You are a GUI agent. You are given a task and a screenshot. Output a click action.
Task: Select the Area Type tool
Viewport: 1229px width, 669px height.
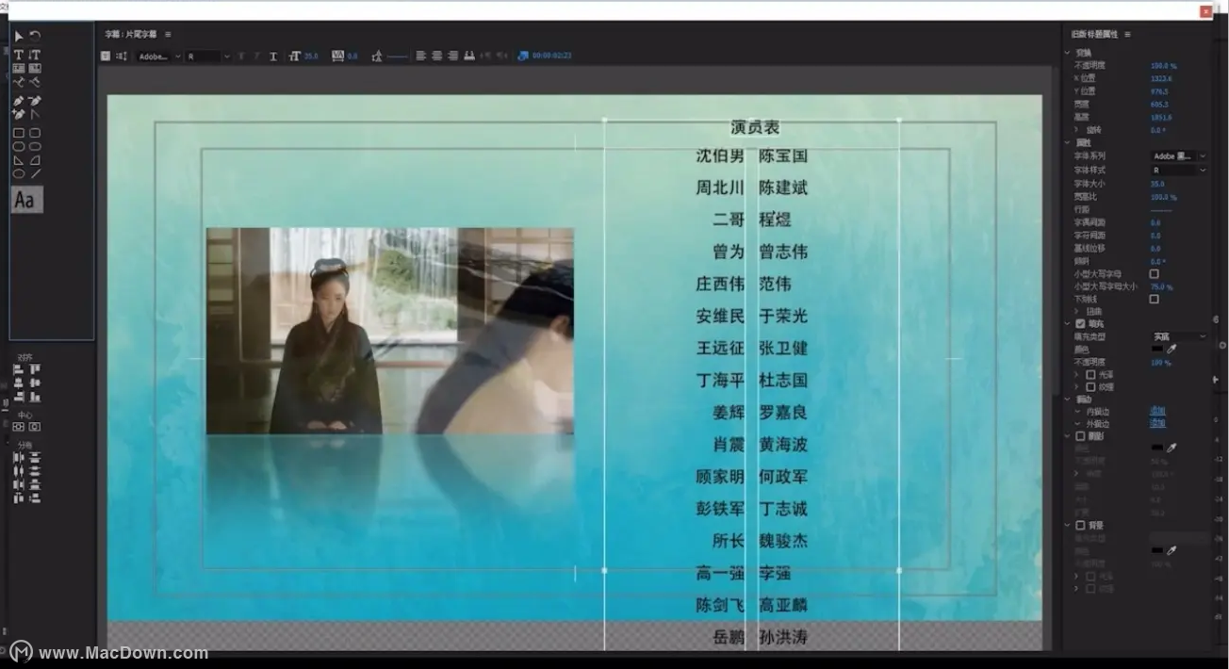(x=19, y=69)
